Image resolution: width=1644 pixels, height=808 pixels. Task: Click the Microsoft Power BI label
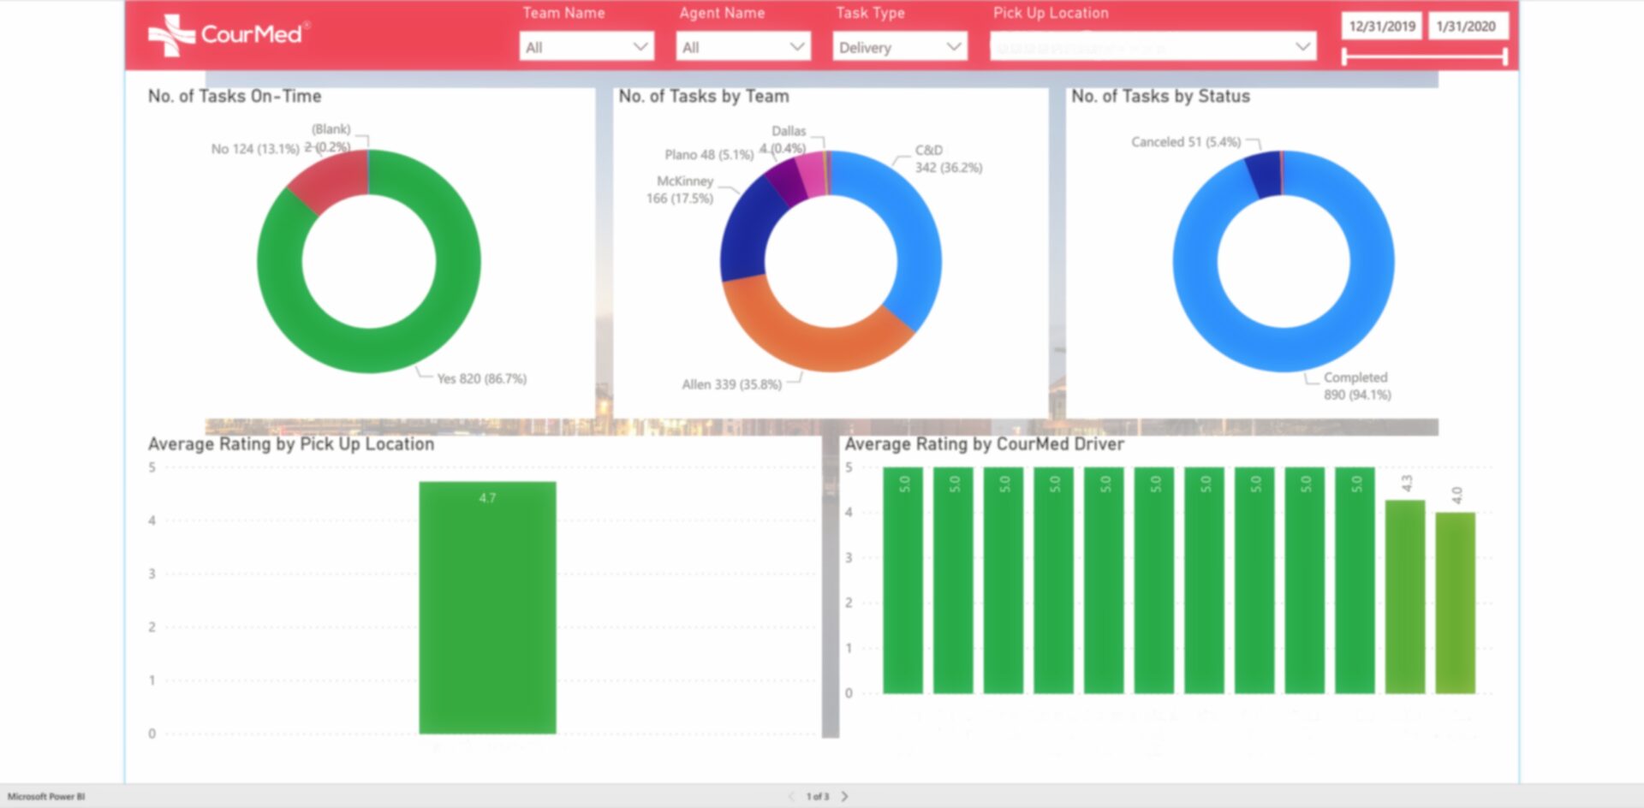(x=46, y=796)
